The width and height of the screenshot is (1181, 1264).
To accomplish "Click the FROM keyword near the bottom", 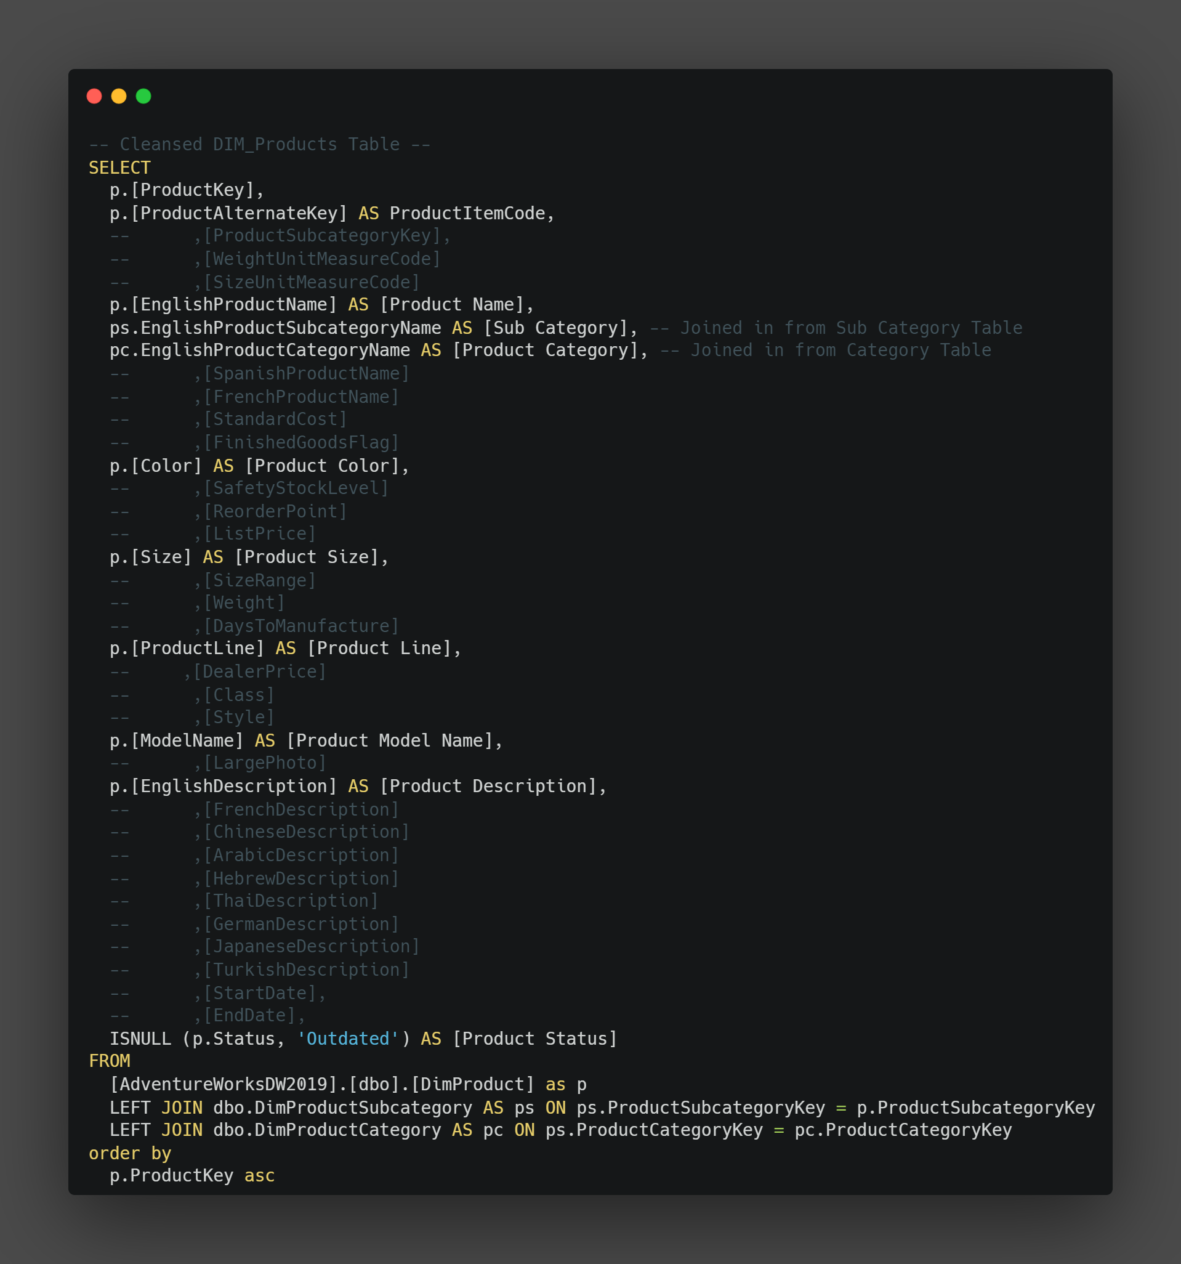I will pyautogui.click(x=110, y=1061).
